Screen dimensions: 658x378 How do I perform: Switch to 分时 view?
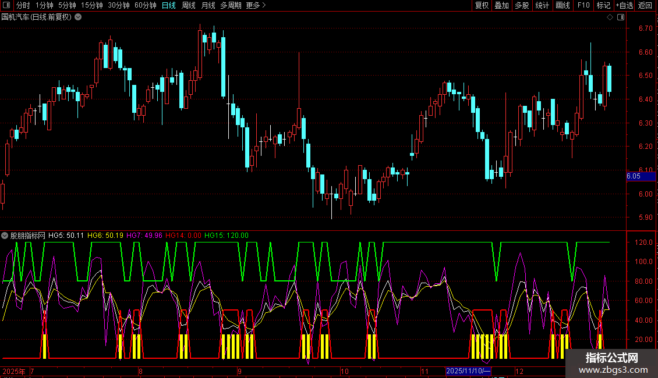[x=23, y=5]
